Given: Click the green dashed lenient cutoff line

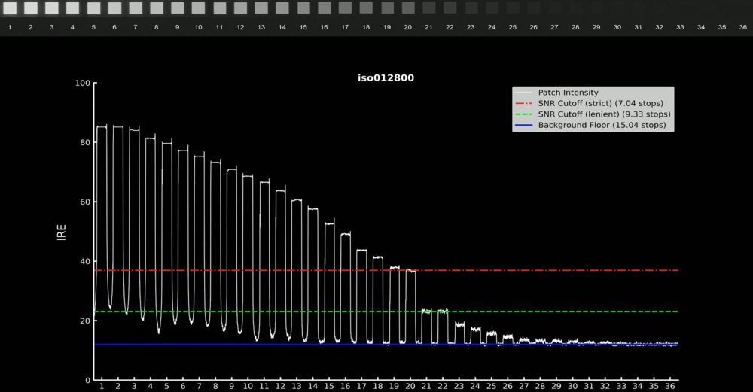Looking at the screenshot, I should click(x=527, y=311).
